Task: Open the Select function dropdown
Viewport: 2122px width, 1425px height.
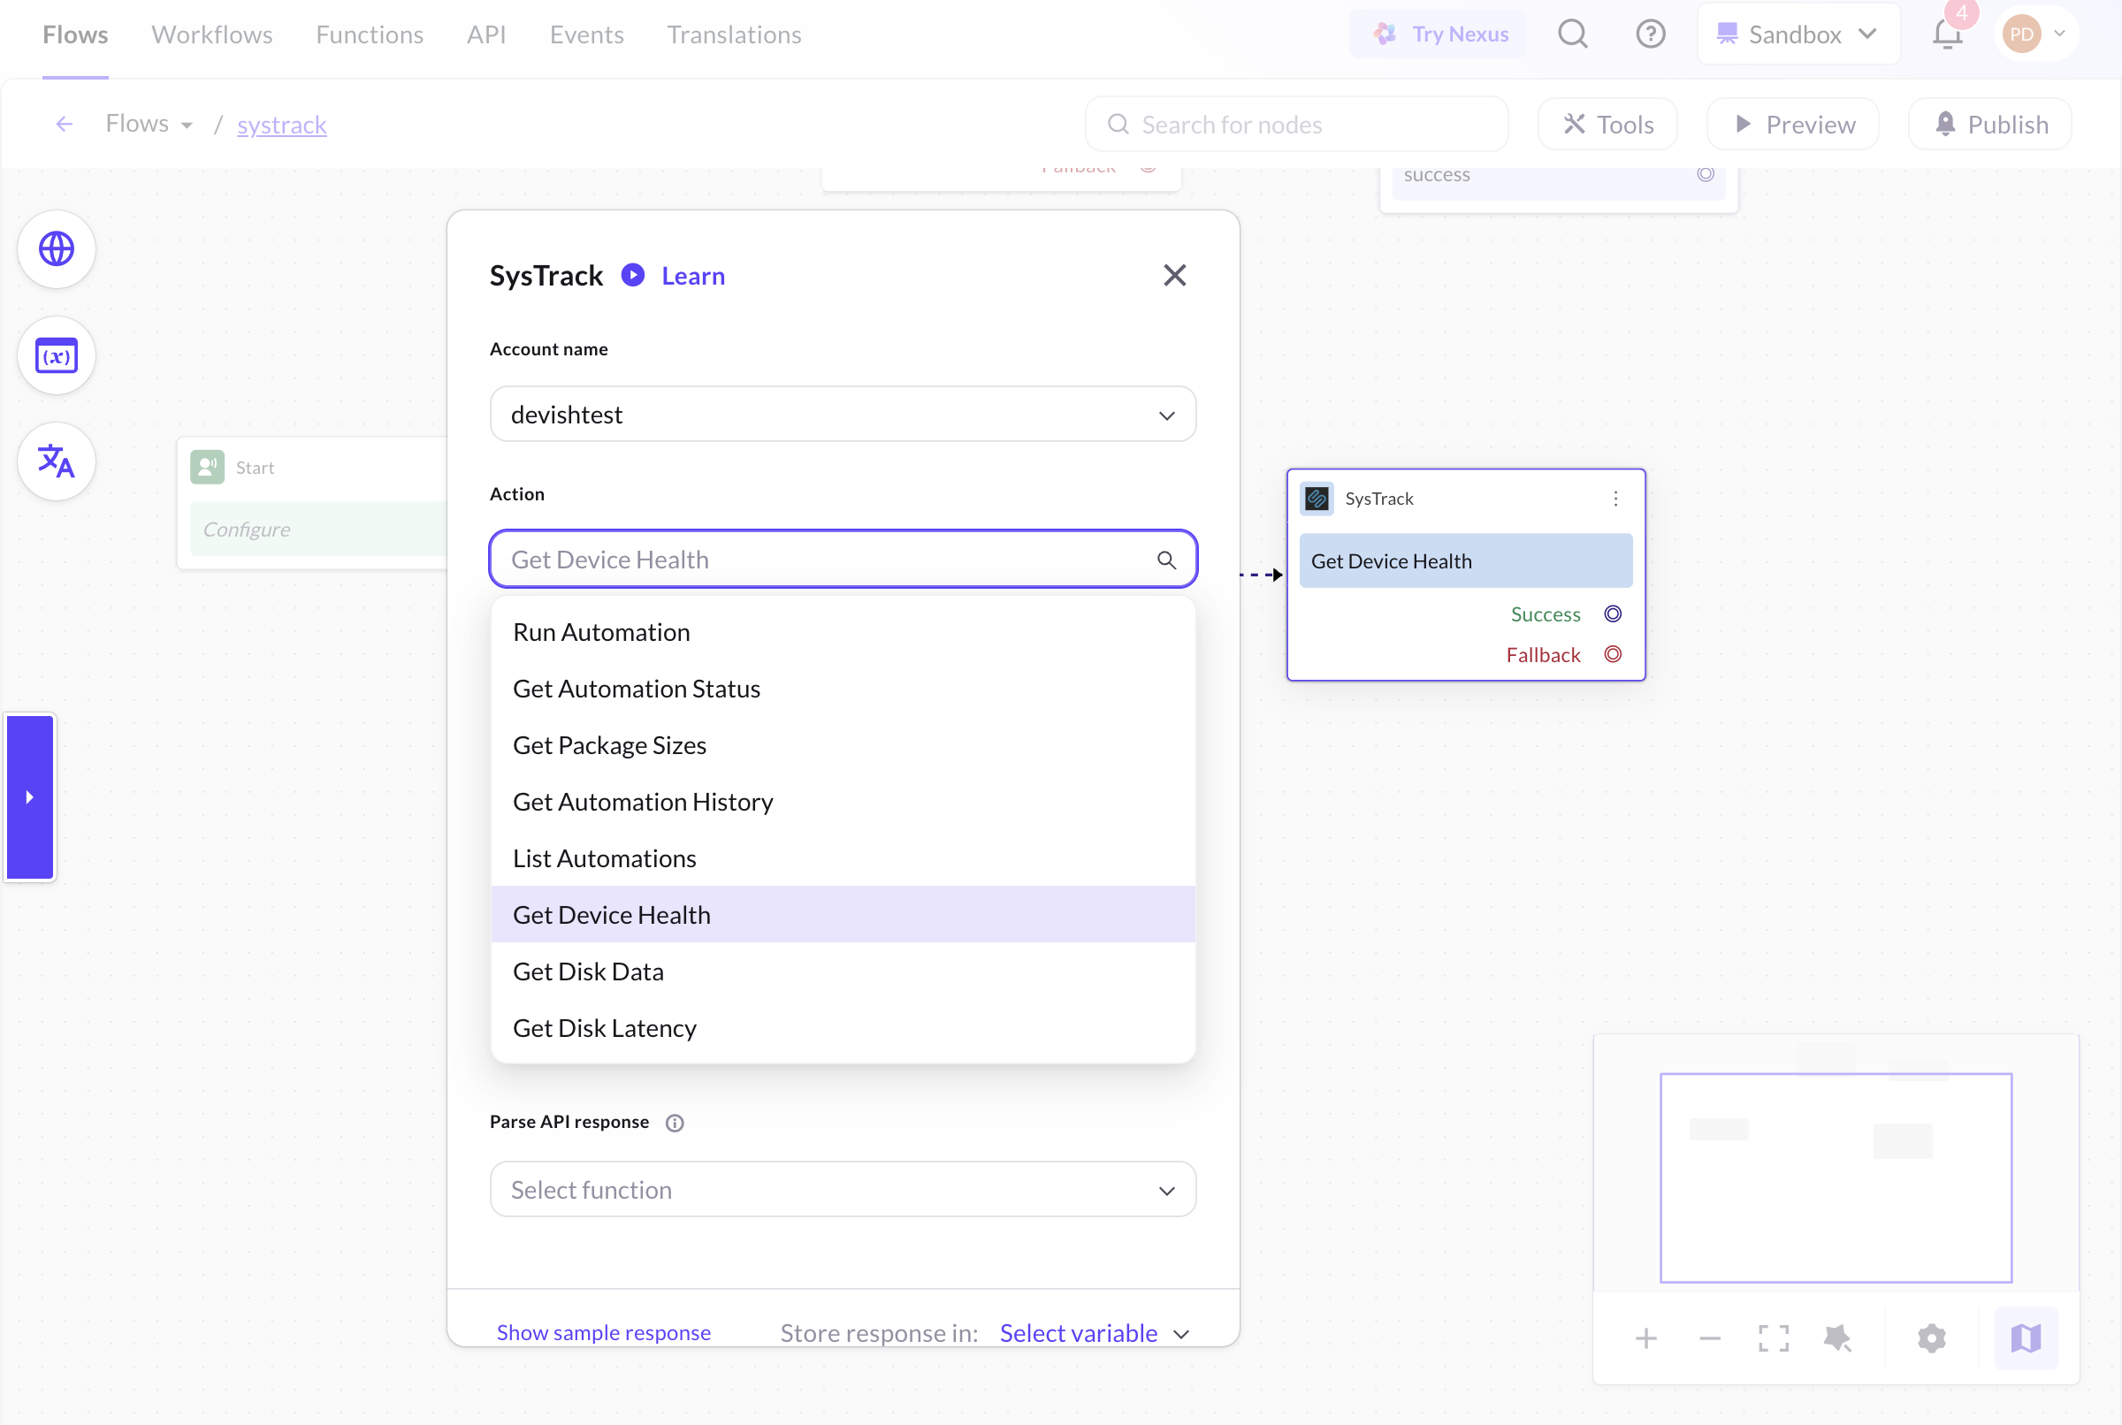Action: click(x=843, y=1190)
